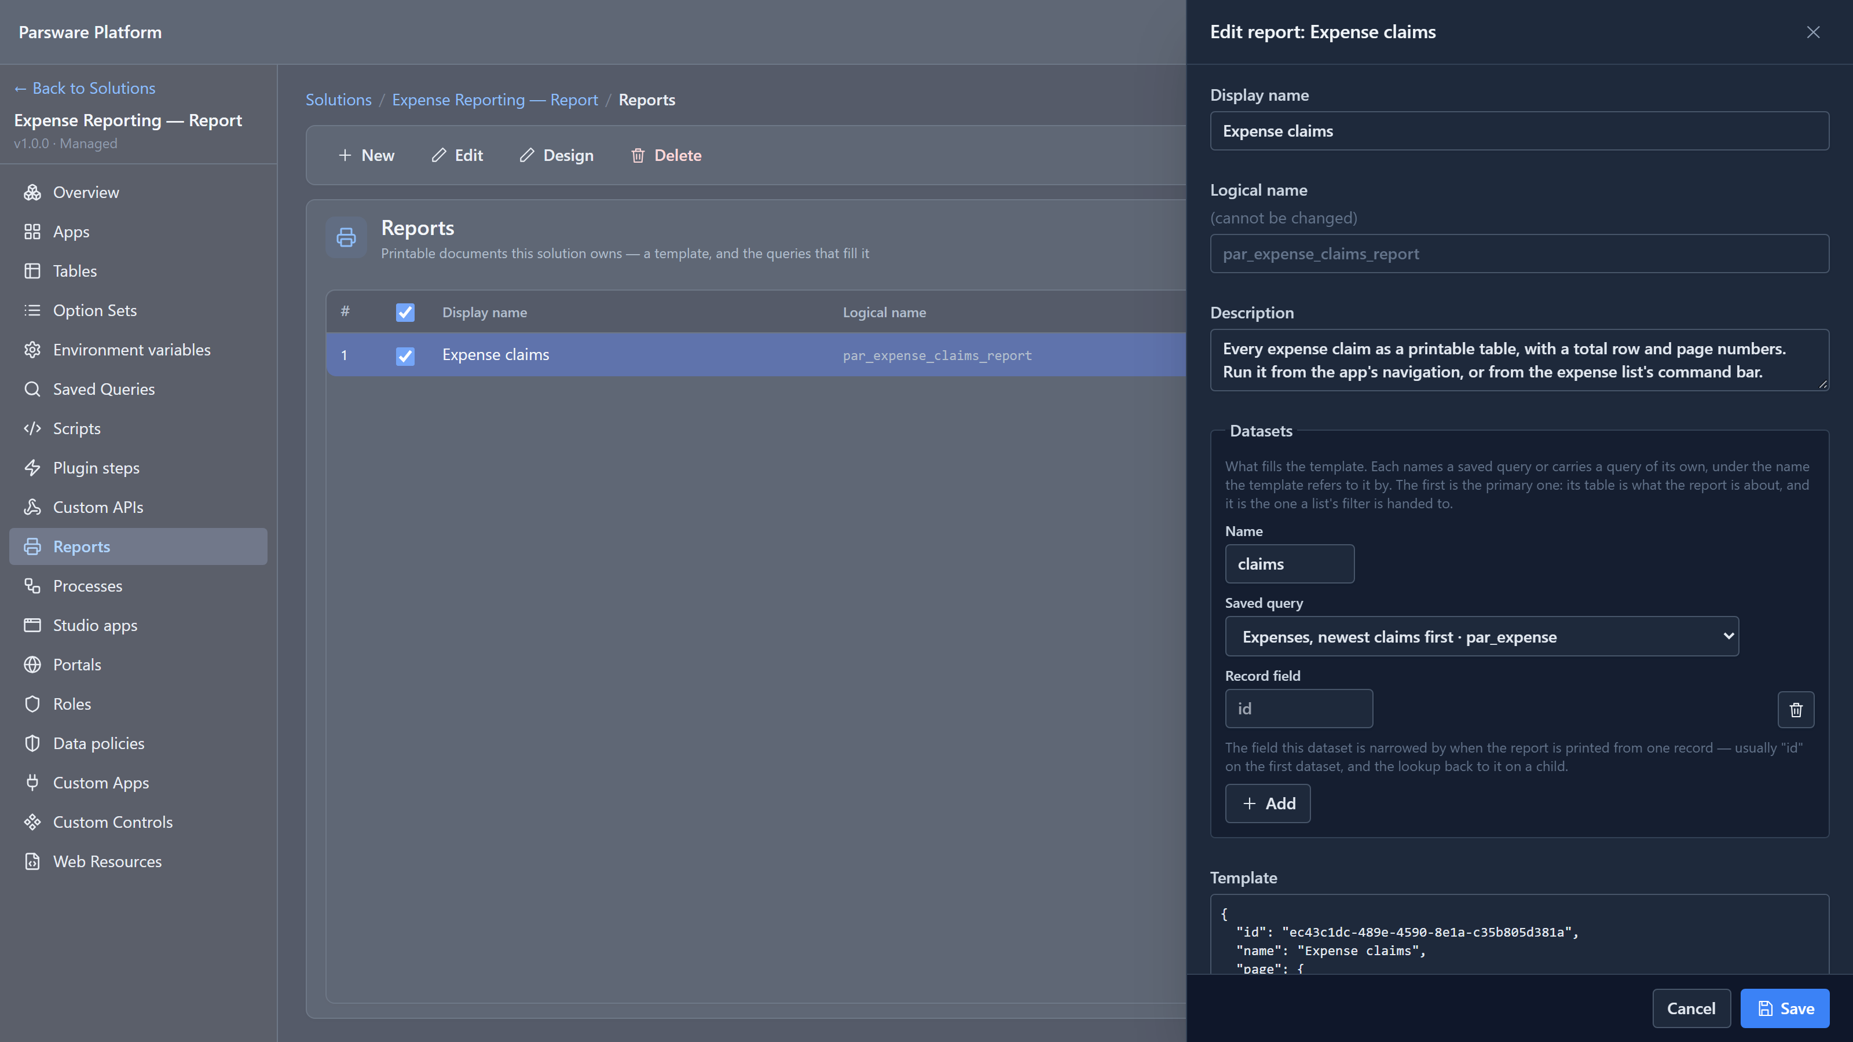The height and width of the screenshot is (1042, 1853).
Task: Close the Edit report panel
Action: (1812, 32)
